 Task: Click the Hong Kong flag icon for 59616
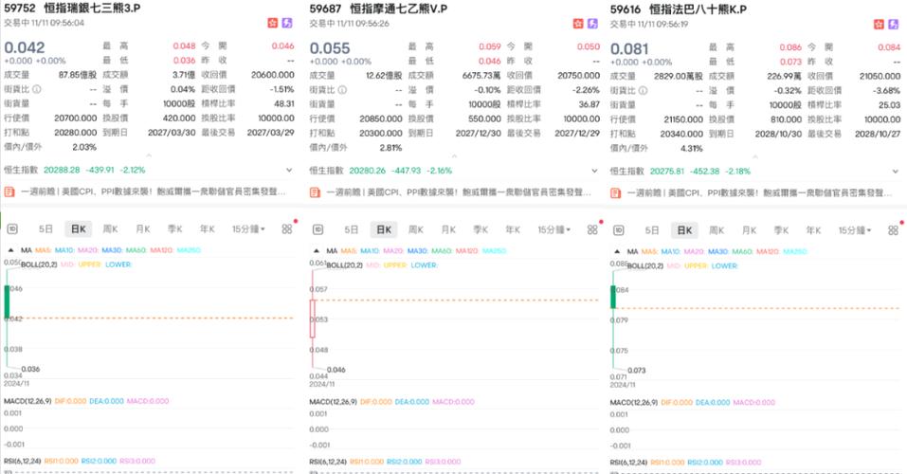pos(879,25)
